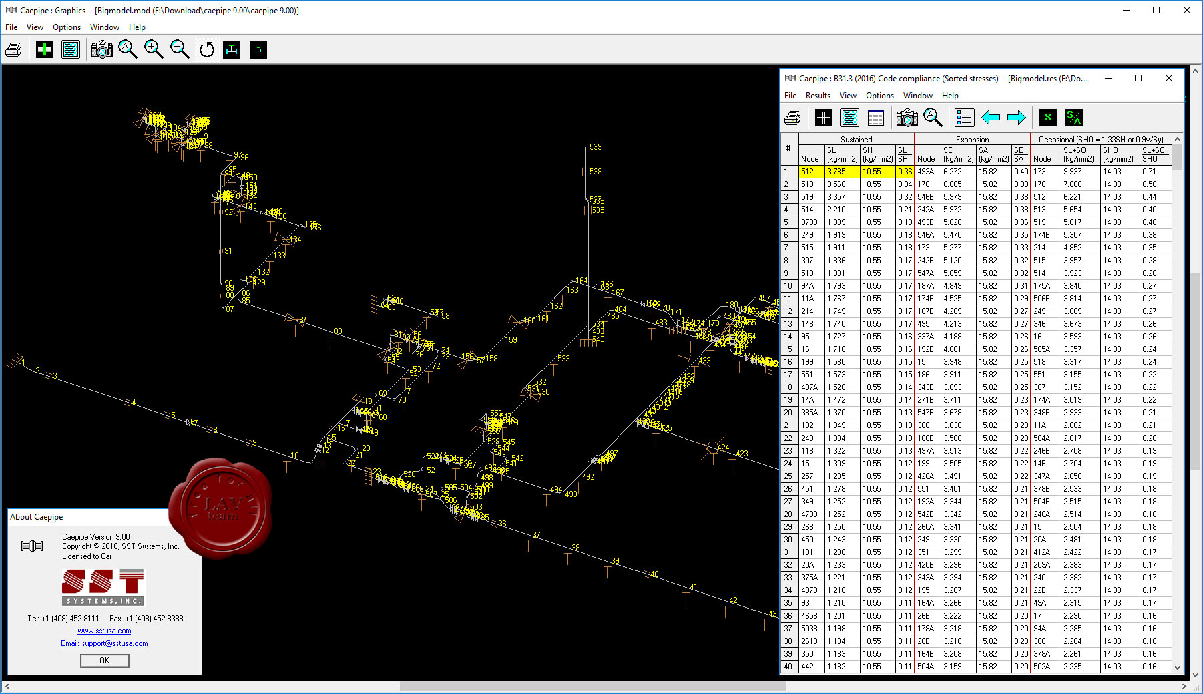Click node label 539 in piping model
The height and width of the screenshot is (694, 1203).
click(x=595, y=147)
